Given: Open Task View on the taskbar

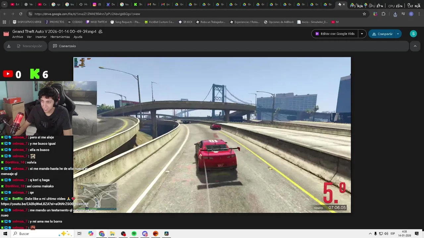Looking at the screenshot, I should point(79,234).
